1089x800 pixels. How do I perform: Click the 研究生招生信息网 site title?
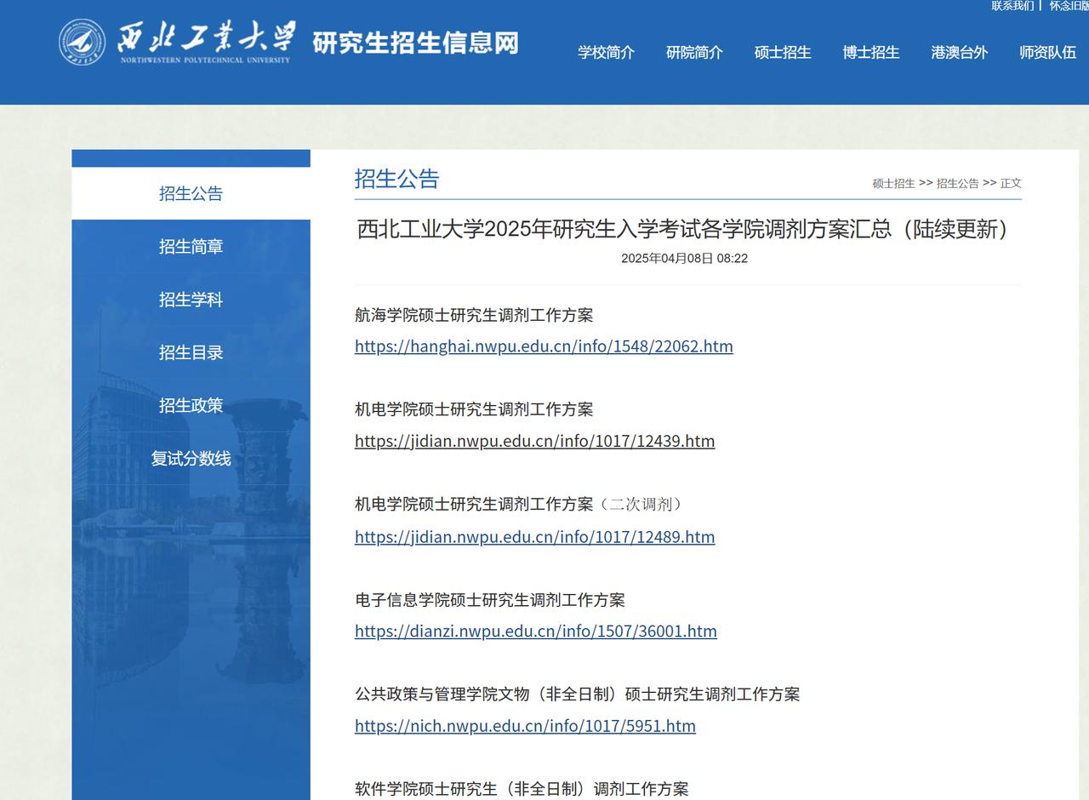[x=415, y=43]
